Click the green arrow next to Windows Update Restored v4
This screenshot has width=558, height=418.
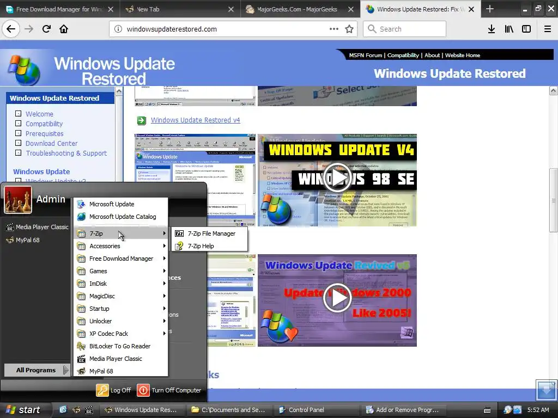click(x=142, y=120)
